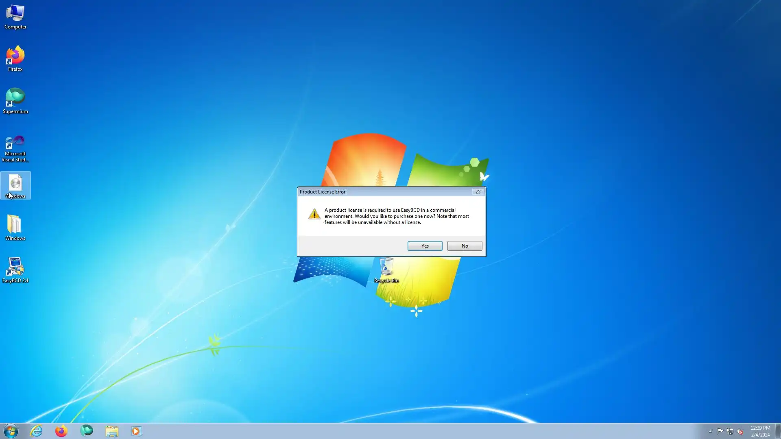Launch Internet Explorer from the taskbar
Viewport: 781px width, 439px height.
pos(37,431)
